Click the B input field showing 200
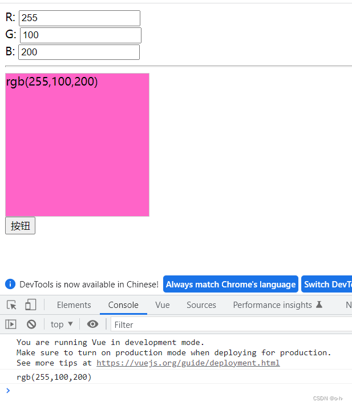Image resolution: width=352 pixels, height=406 pixels. [x=79, y=52]
